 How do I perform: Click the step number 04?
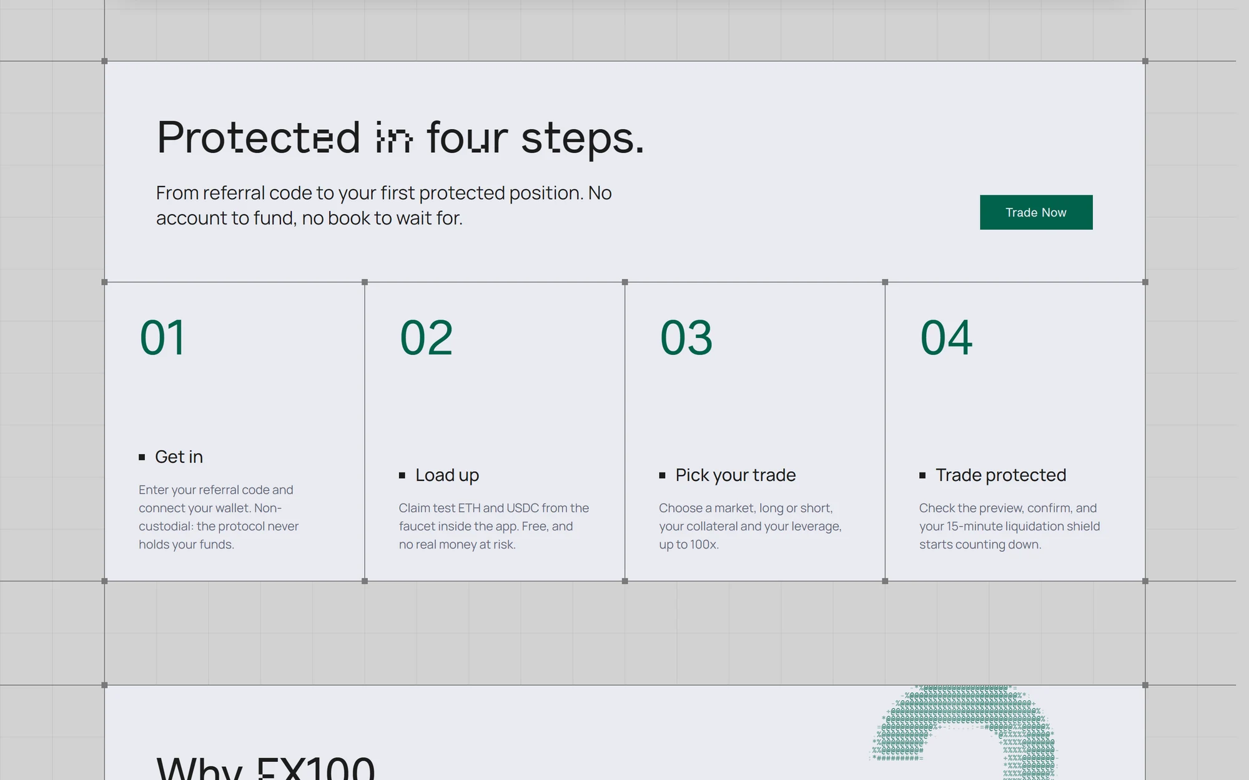(x=946, y=338)
